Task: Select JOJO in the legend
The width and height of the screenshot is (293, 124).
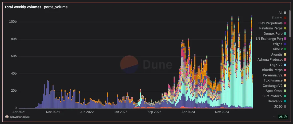Action: (280, 107)
